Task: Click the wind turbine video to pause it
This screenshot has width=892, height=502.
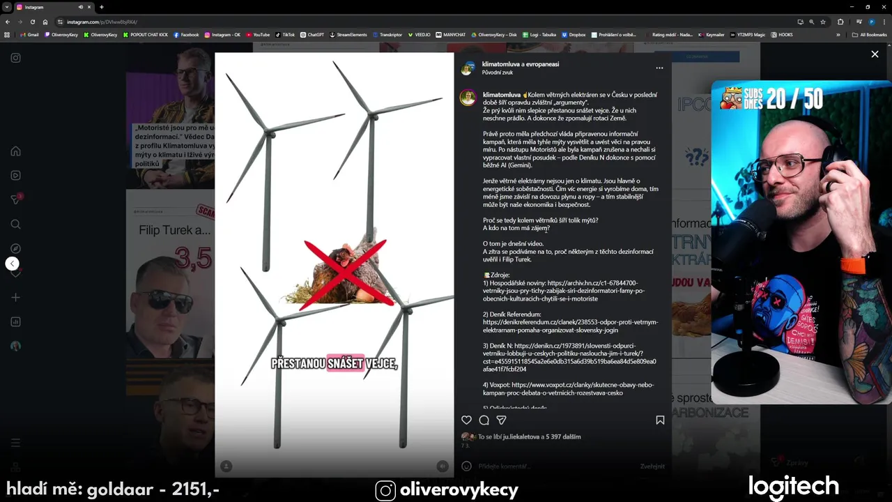Action: click(x=334, y=265)
